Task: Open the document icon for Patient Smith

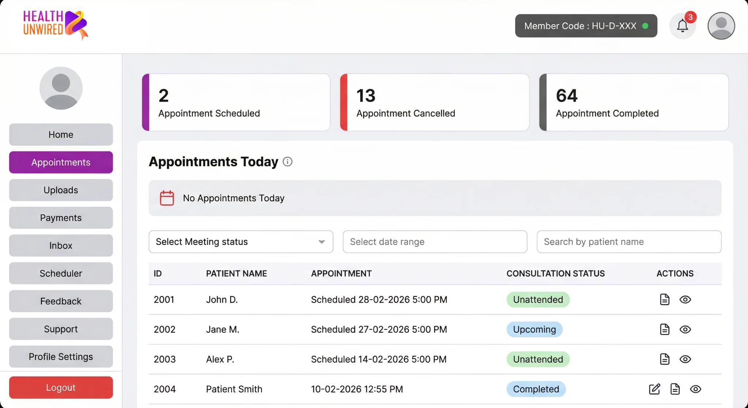Action: tap(675, 389)
